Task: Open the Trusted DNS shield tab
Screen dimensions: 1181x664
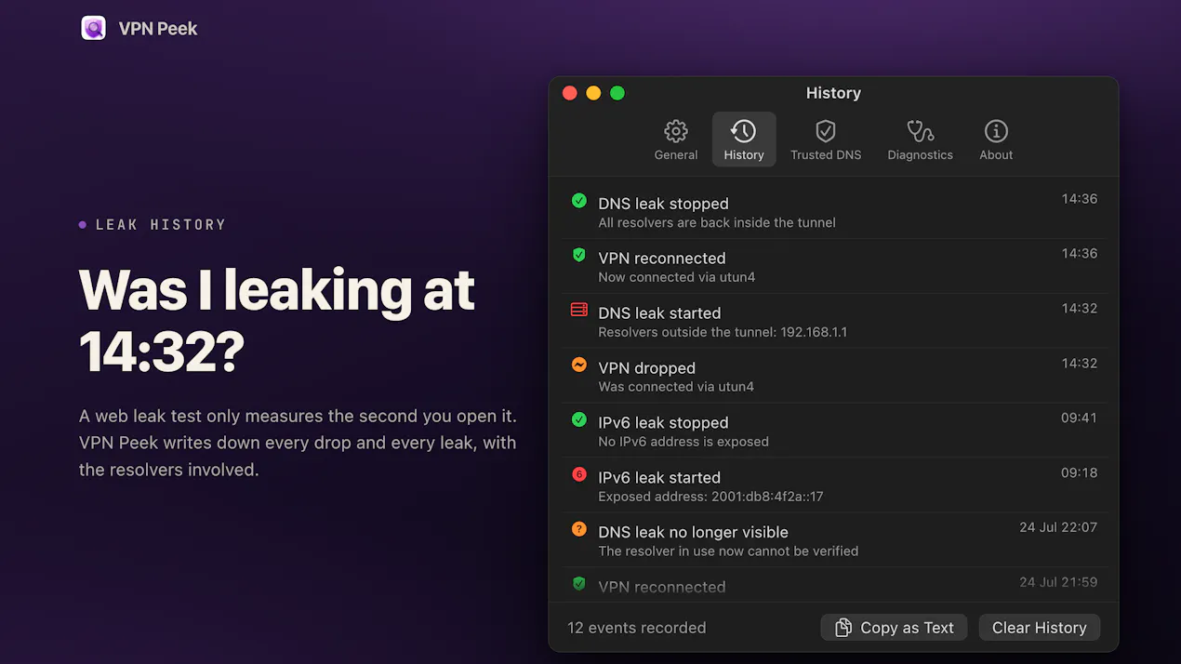Action: click(x=826, y=140)
